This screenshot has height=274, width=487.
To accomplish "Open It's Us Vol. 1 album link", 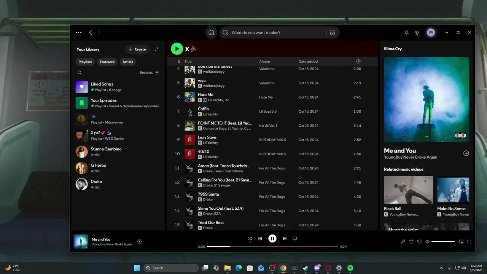I will tap(268, 126).
